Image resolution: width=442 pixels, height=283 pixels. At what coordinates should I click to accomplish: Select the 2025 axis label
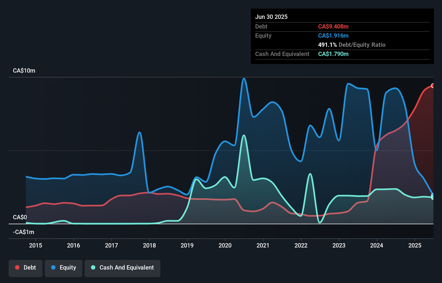tap(415, 245)
